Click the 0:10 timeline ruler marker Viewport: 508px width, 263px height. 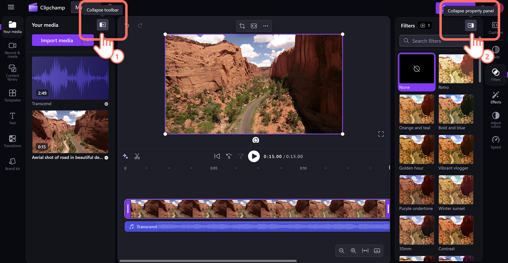tap(303, 168)
